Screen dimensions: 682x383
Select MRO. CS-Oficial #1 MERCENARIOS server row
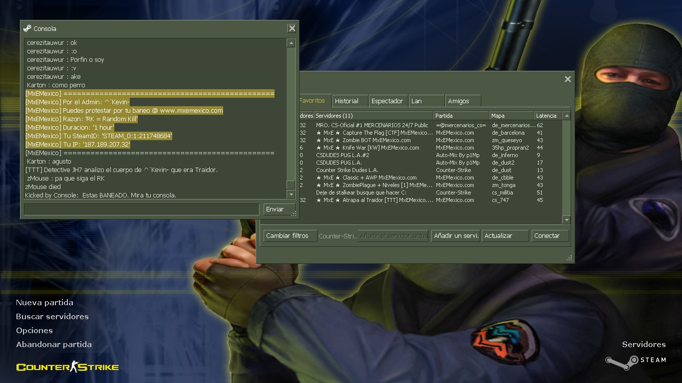(430, 125)
